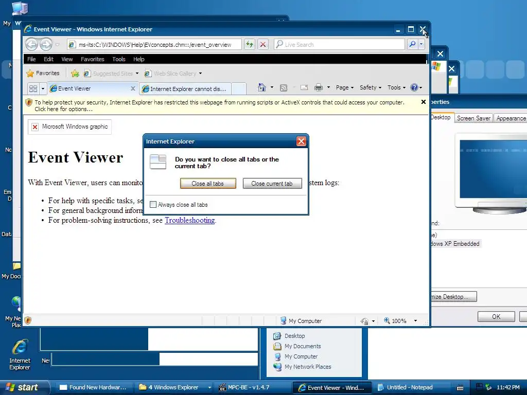Dismiss the security information bar

[x=424, y=102]
